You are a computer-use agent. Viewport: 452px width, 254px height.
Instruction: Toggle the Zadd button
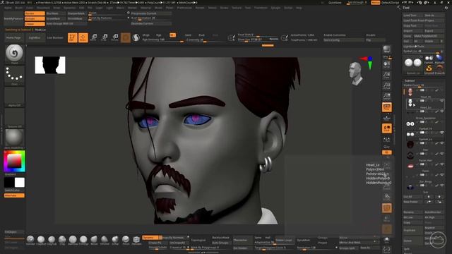point(188,35)
